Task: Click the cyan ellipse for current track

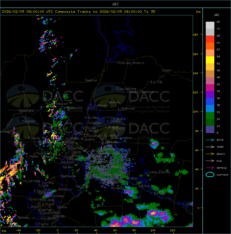Action: [x=210, y=175]
